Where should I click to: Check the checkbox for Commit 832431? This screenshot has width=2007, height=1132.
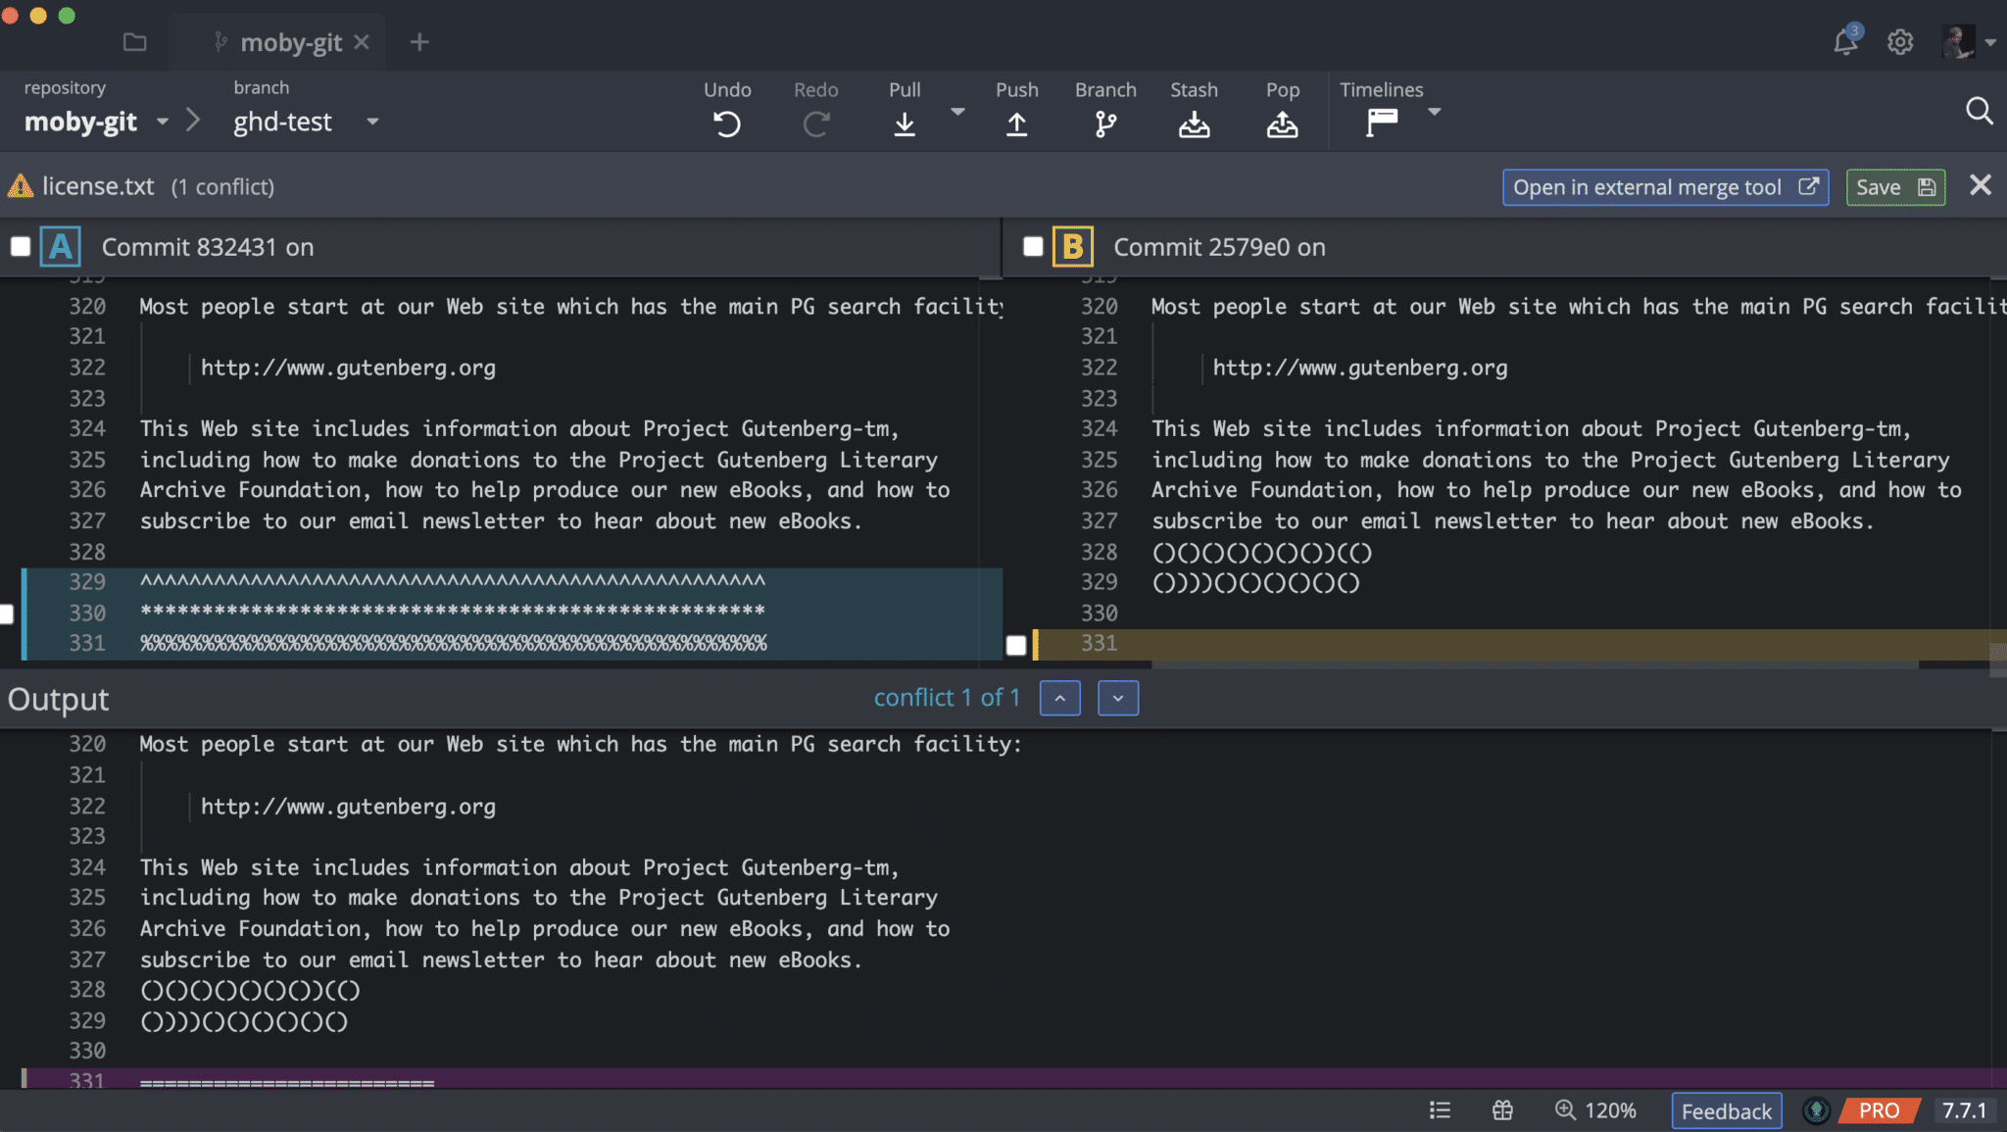pos(20,246)
